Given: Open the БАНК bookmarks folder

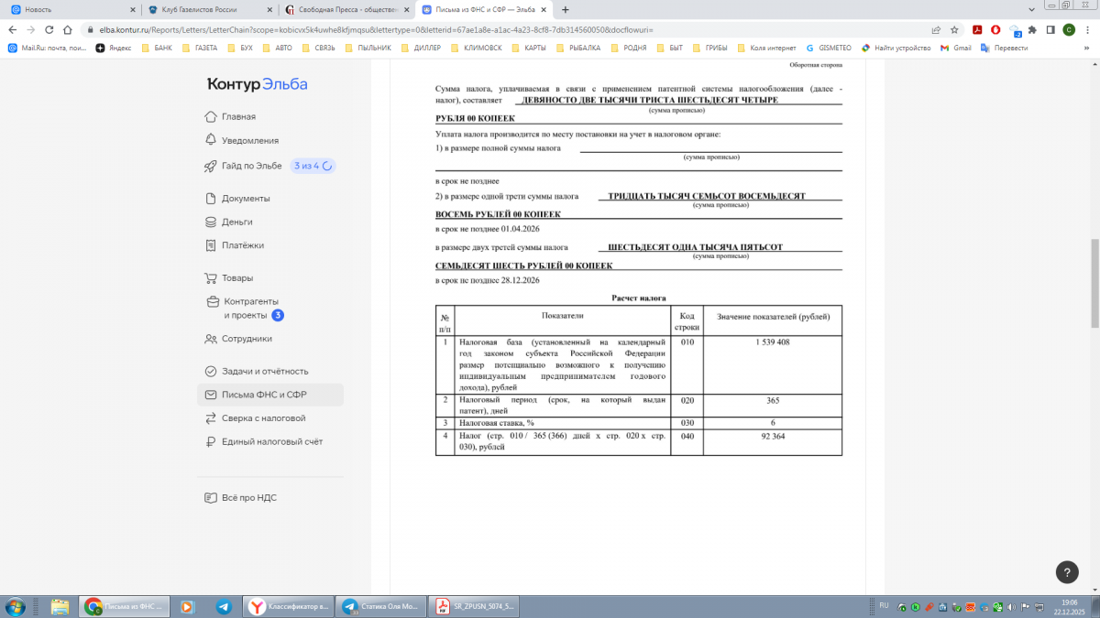Looking at the screenshot, I should [157, 48].
